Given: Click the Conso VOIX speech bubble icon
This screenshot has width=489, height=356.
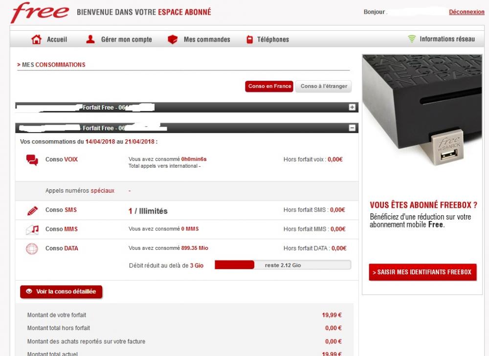Looking at the screenshot, I should coord(32,160).
